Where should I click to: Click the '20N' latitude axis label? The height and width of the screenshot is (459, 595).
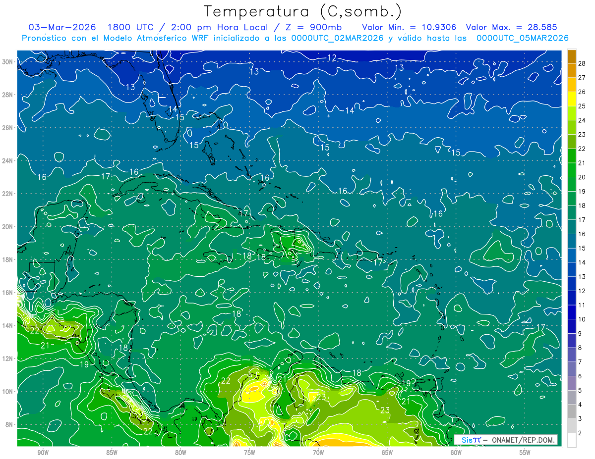click(x=7, y=227)
